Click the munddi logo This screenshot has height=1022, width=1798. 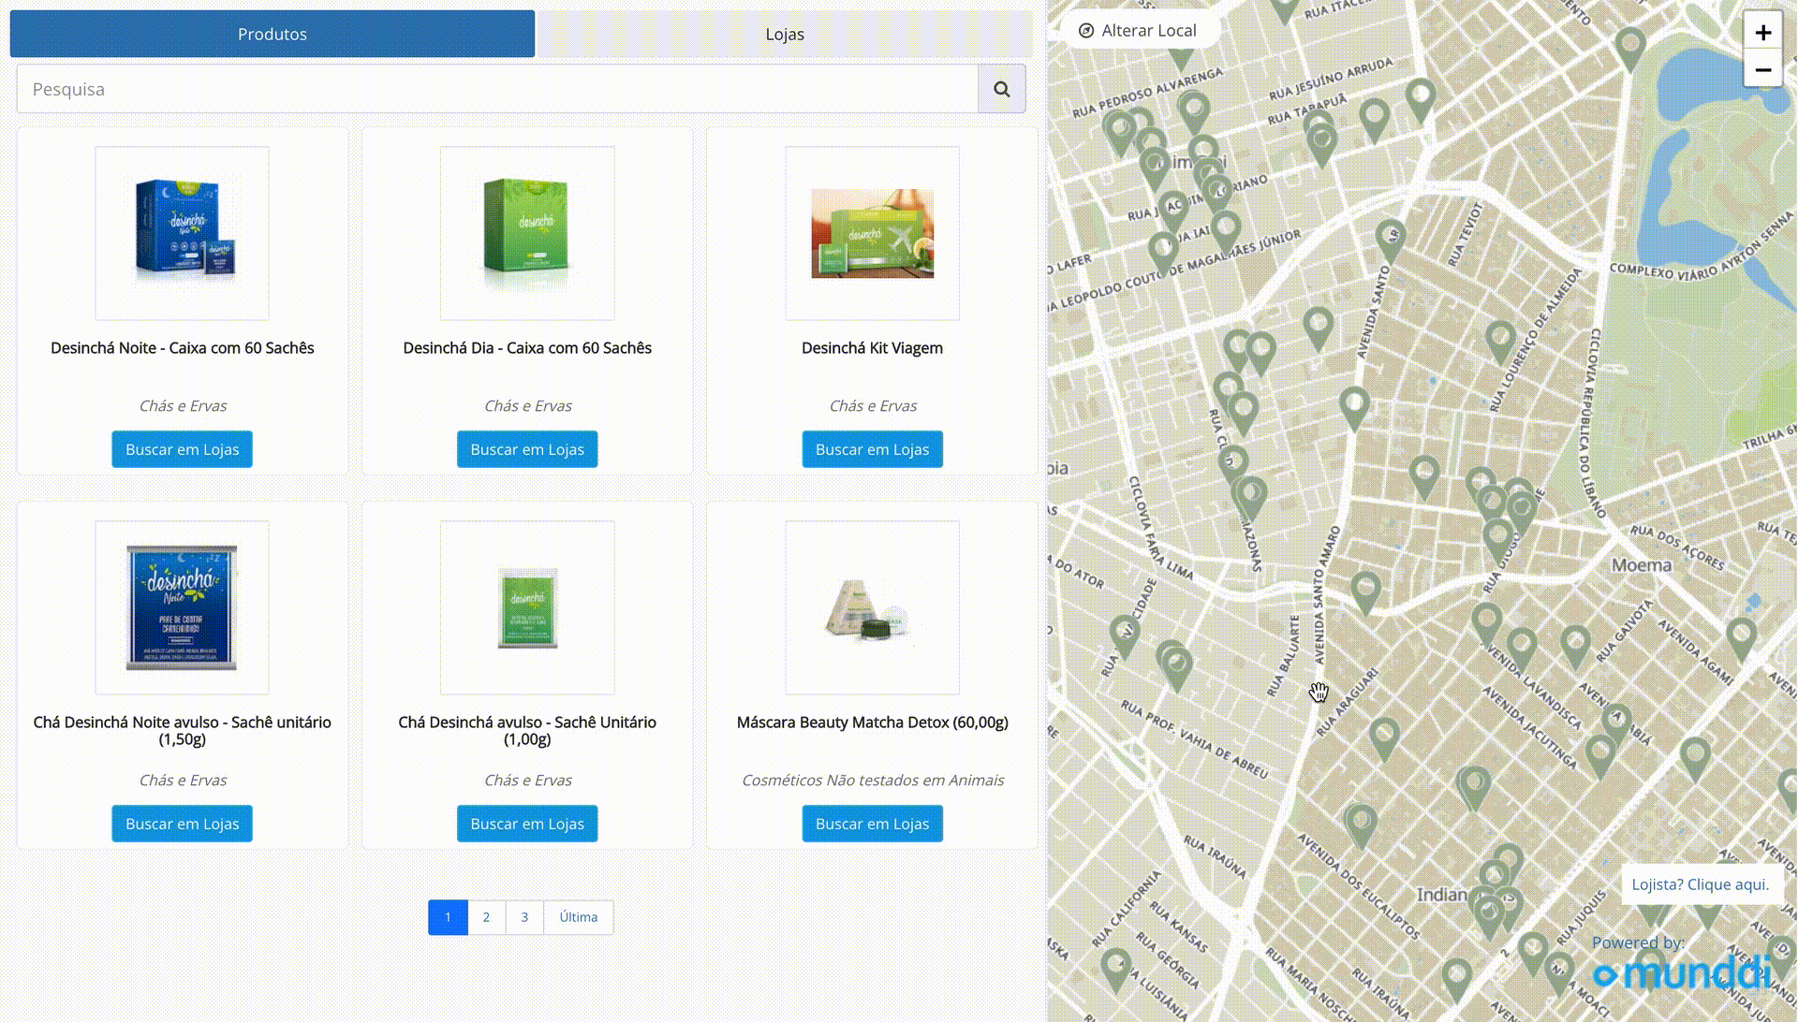pos(1683,973)
